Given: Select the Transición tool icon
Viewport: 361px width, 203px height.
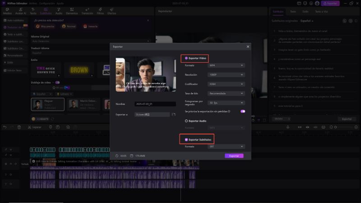Looking at the screenshot, I should [87, 11].
